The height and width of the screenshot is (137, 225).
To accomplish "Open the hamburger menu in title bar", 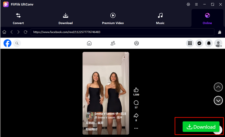I will (x=196, y=4).
